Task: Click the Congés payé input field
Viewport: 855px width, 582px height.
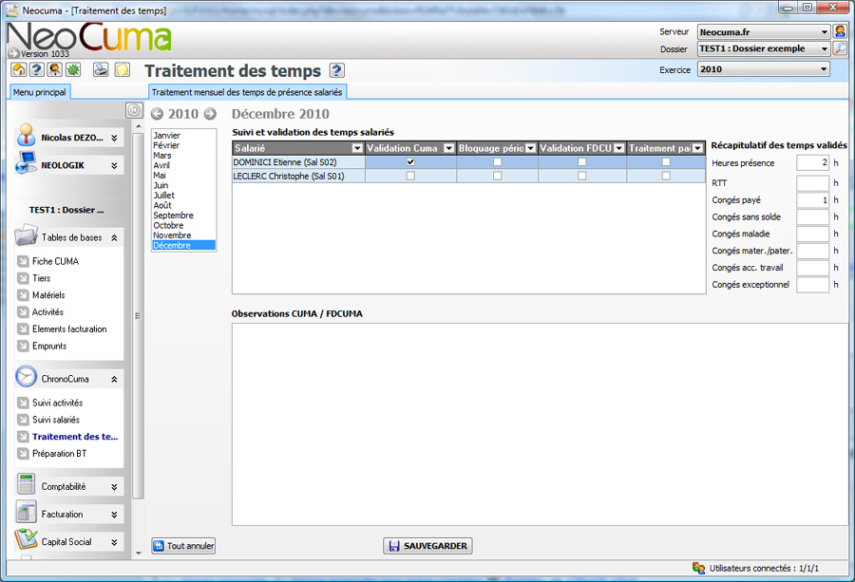Action: (812, 200)
